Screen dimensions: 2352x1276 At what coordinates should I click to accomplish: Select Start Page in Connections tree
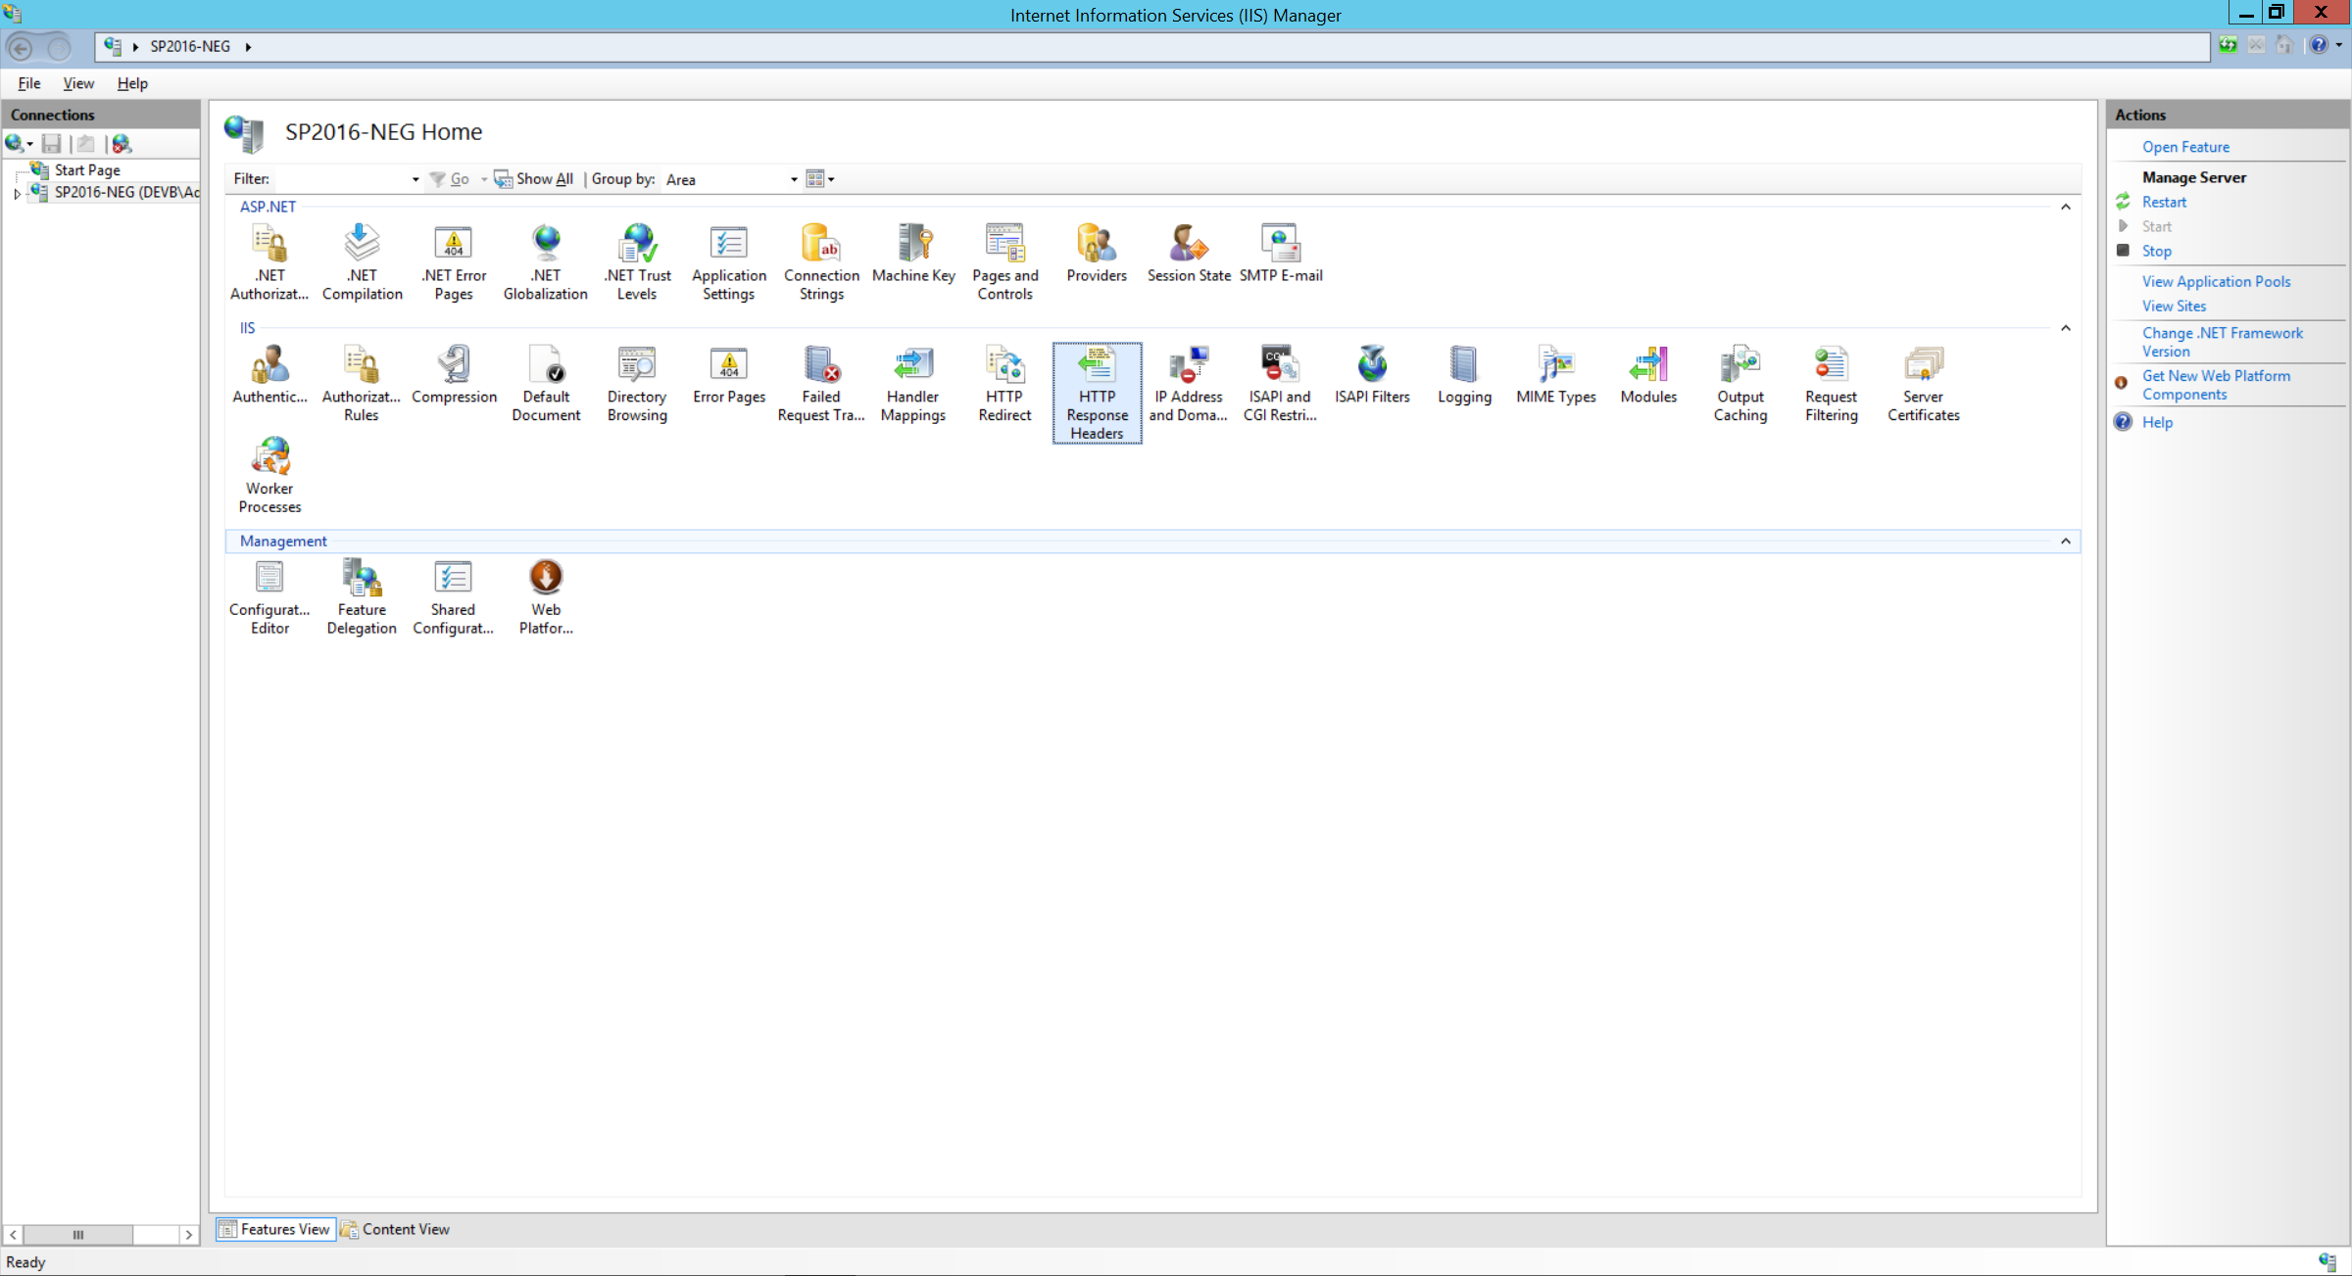(87, 170)
